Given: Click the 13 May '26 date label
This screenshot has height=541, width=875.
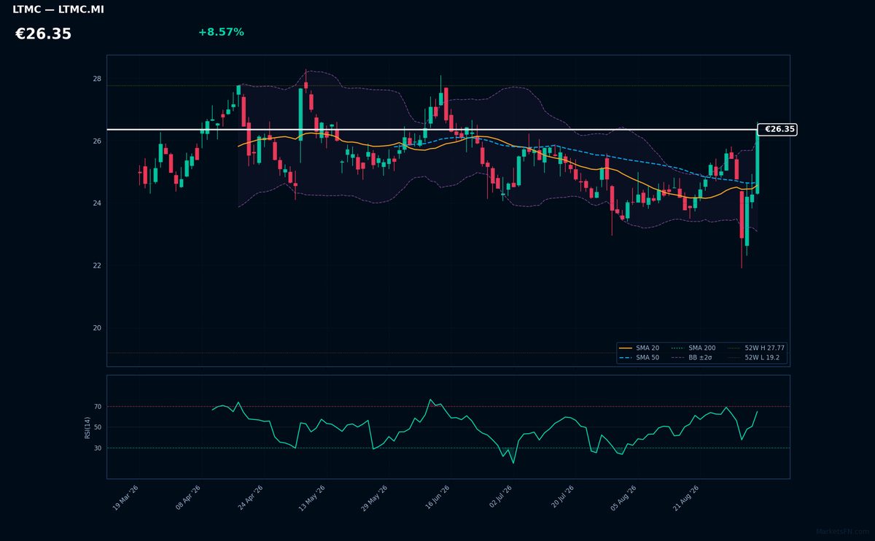Looking at the screenshot, I should coord(311,498).
